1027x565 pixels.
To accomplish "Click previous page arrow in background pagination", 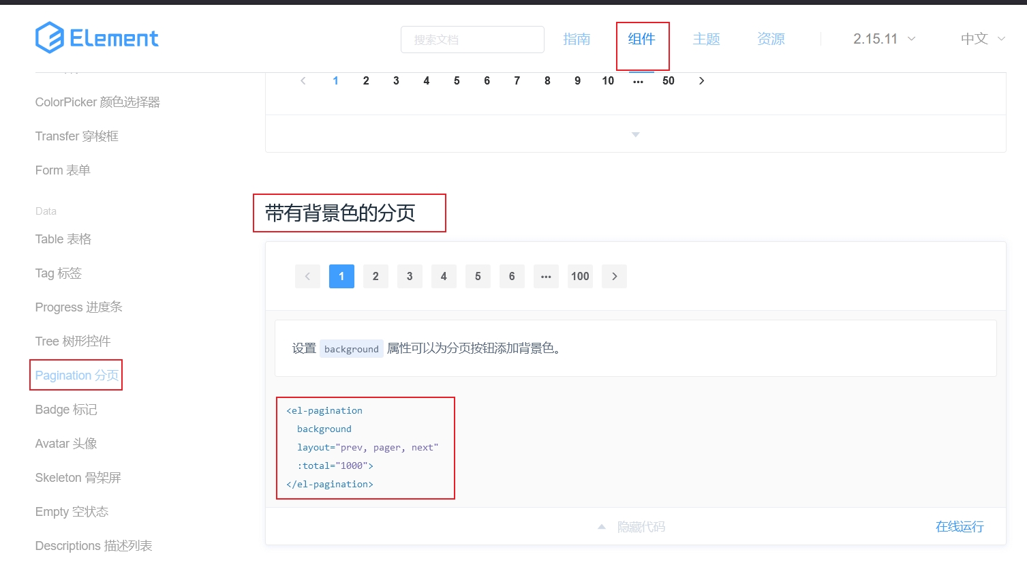I will tap(307, 276).
